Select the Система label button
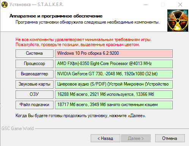The width and height of the screenshot is (189, 146). coord(35,54)
